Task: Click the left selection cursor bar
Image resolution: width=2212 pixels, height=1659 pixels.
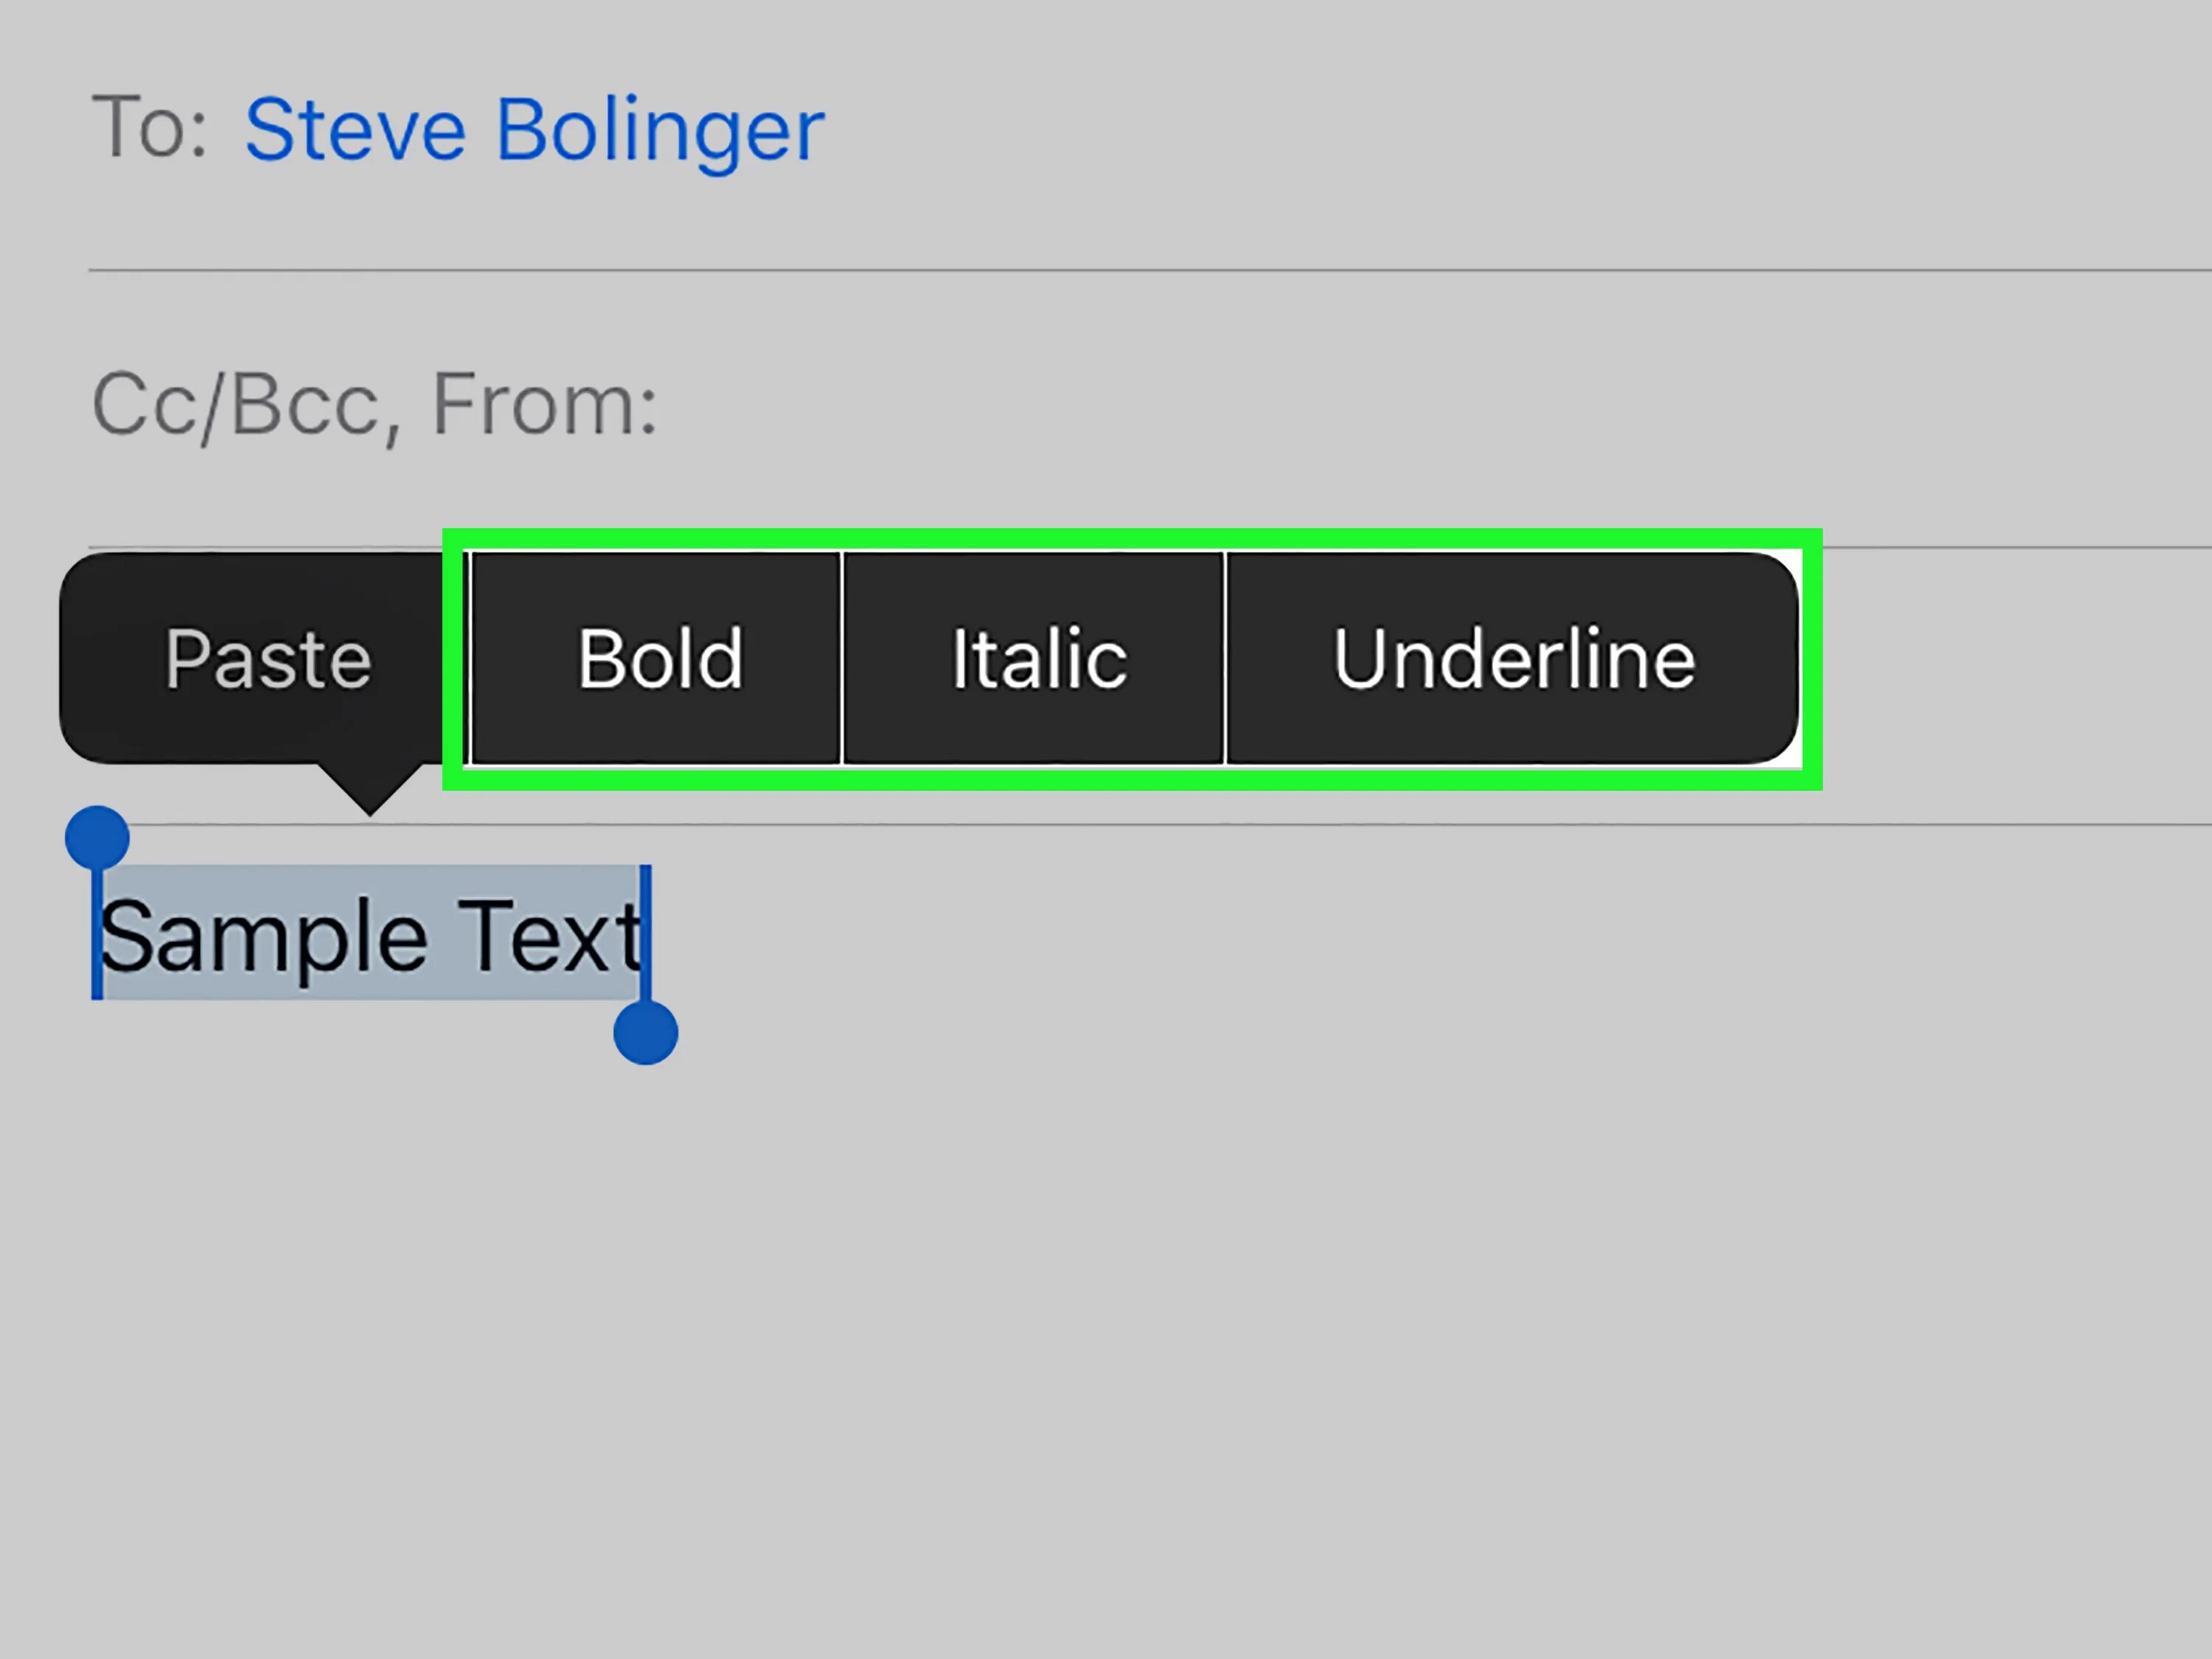Action: point(97,935)
